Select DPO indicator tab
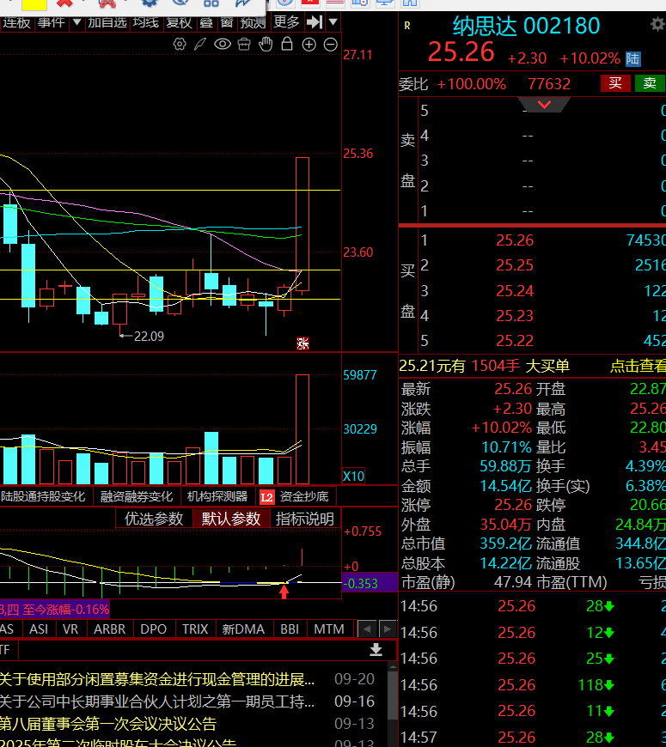The image size is (666, 747). [154, 629]
